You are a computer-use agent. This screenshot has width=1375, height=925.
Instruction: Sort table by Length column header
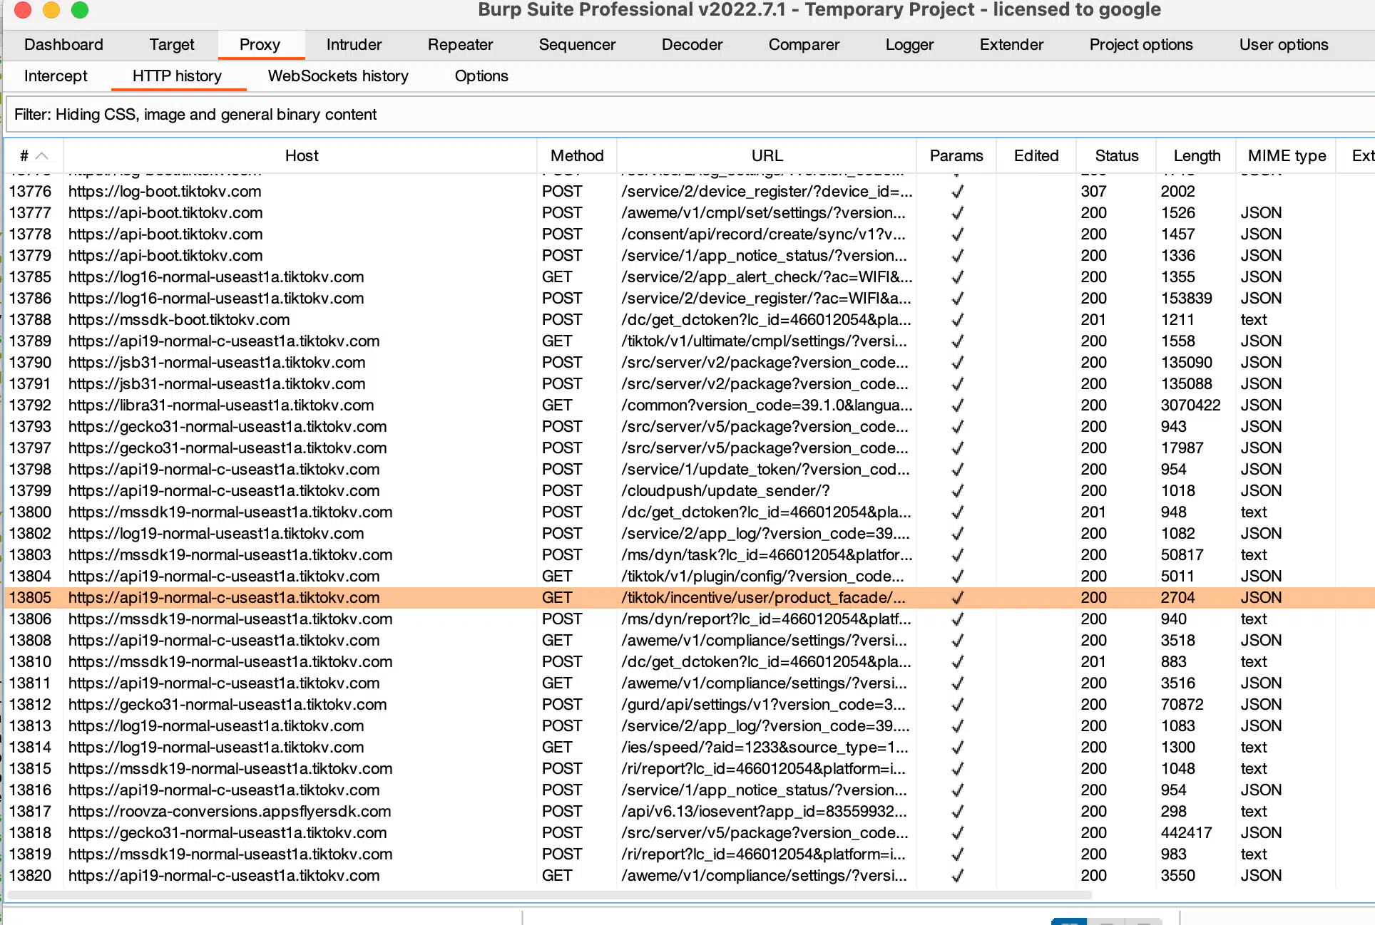[x=1196, y=156]
